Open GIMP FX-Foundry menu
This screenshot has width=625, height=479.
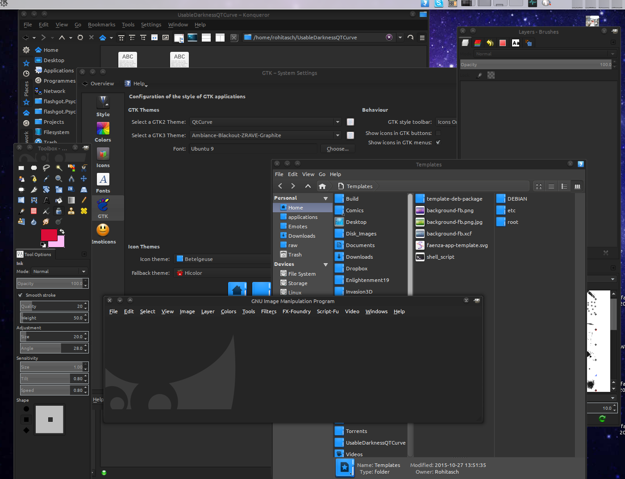click(296, 311)
